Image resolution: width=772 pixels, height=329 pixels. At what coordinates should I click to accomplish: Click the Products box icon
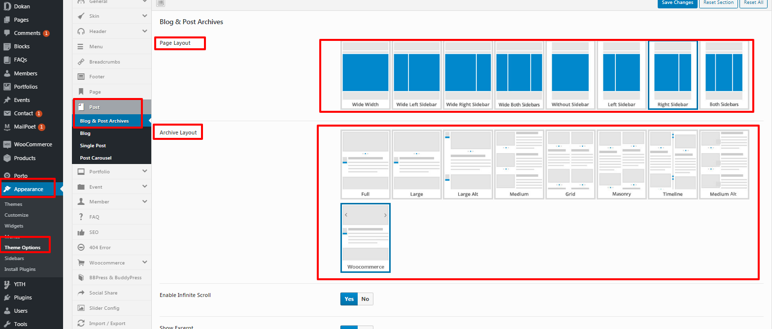pyautogui.click(x=7, y=158)
